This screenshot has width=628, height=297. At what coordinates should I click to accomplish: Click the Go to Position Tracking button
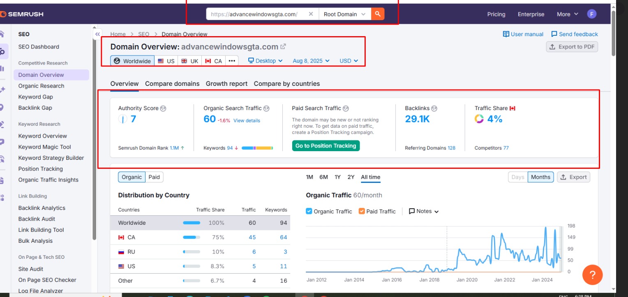[x=326, y=146]
